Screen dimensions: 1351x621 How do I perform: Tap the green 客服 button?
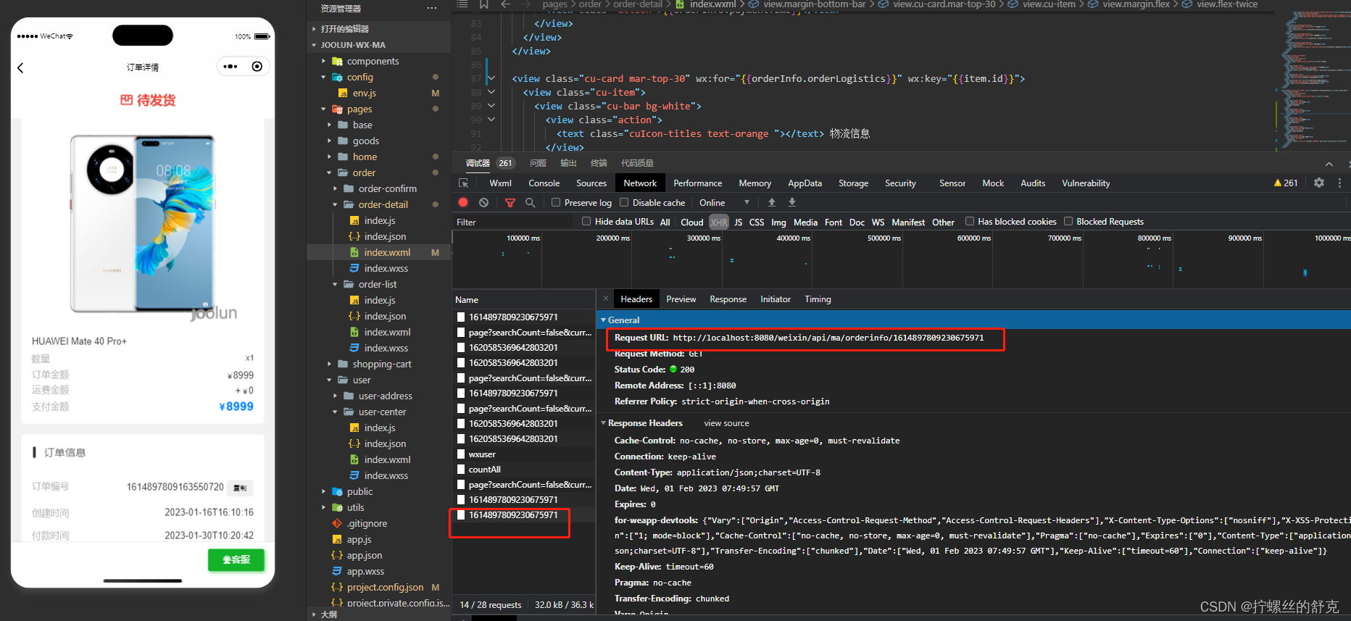[236, 560]
